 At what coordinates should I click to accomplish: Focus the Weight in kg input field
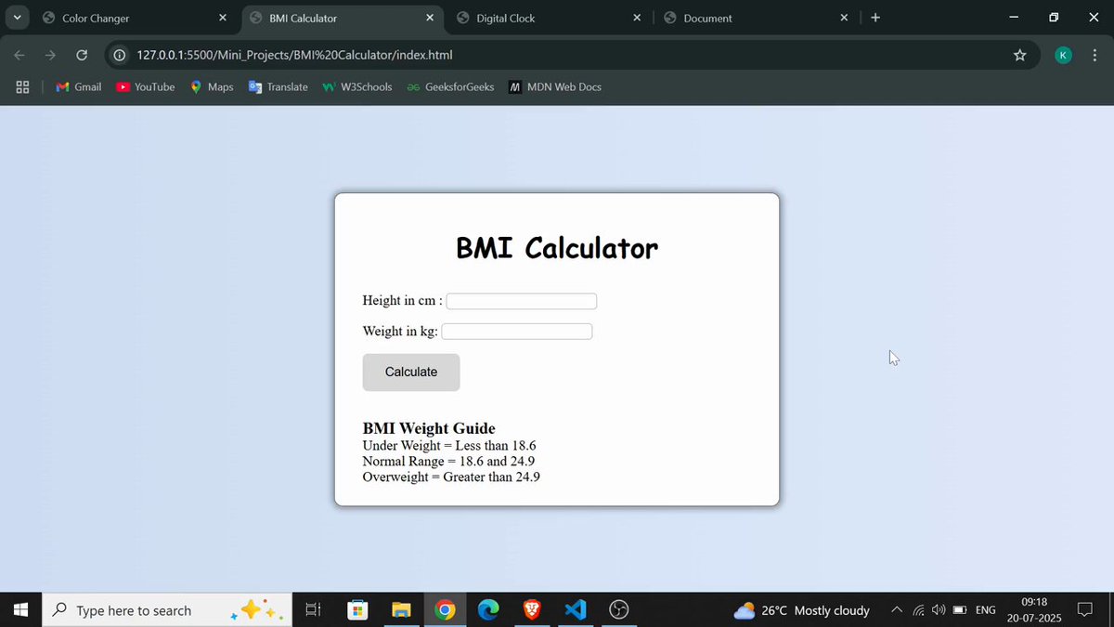[517, 332]
